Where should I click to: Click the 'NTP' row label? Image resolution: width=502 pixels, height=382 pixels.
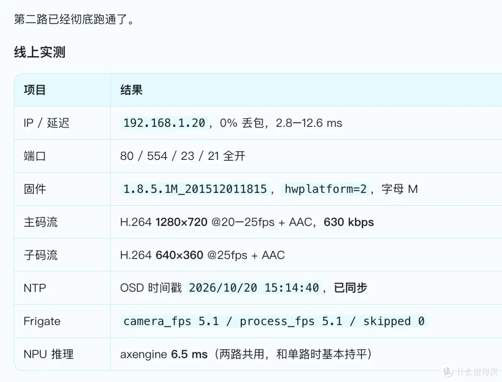coord(34,288)
